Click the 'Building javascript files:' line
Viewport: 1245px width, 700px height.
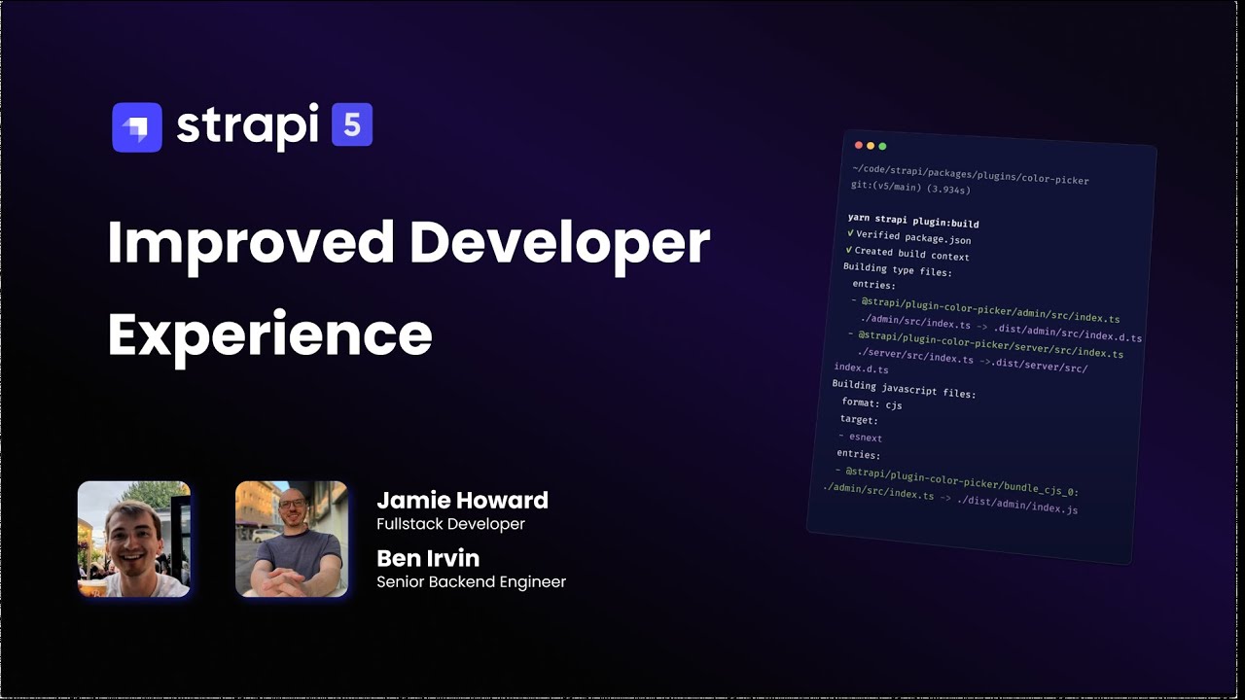pyautogui.click(x=904, y=389)
